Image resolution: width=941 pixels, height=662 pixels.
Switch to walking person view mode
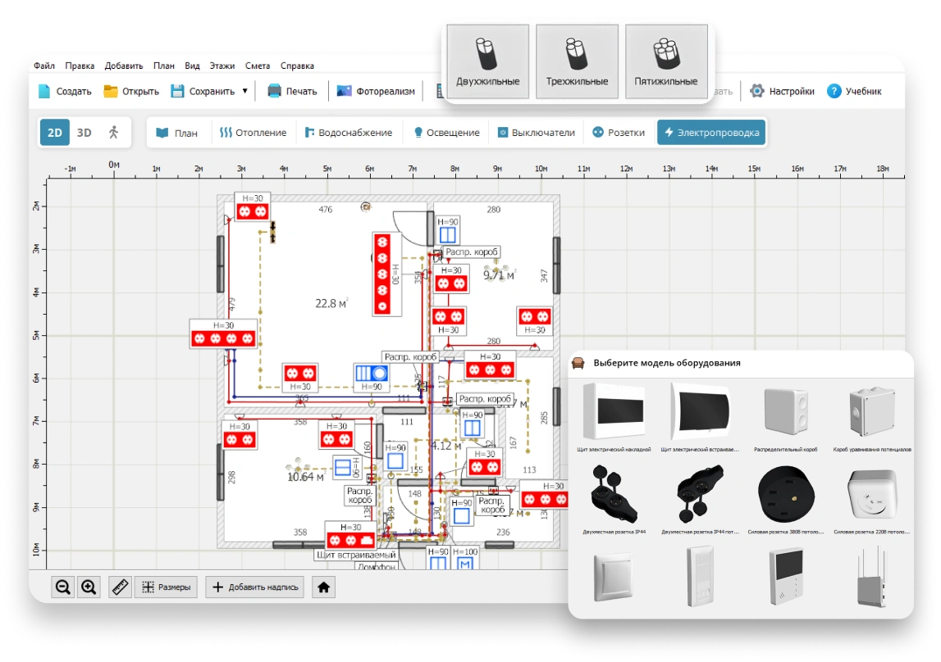tap(113, 132)
